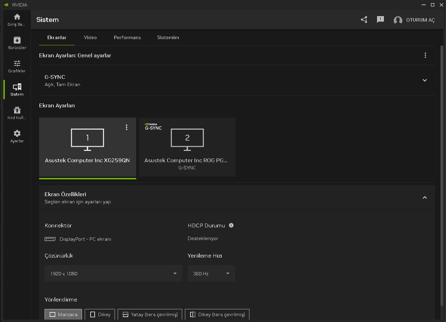This screenshot has width=446, height=322.
Task: Select Manzara orientation option
Action: (63, 314)
